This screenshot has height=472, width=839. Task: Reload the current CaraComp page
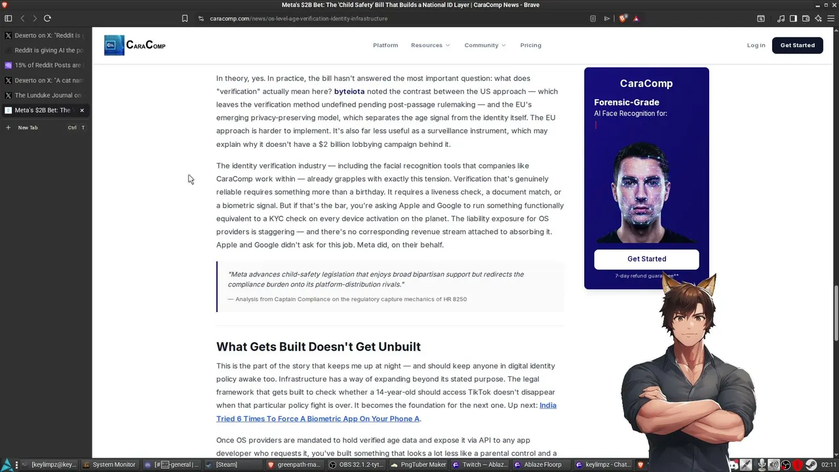47,18
